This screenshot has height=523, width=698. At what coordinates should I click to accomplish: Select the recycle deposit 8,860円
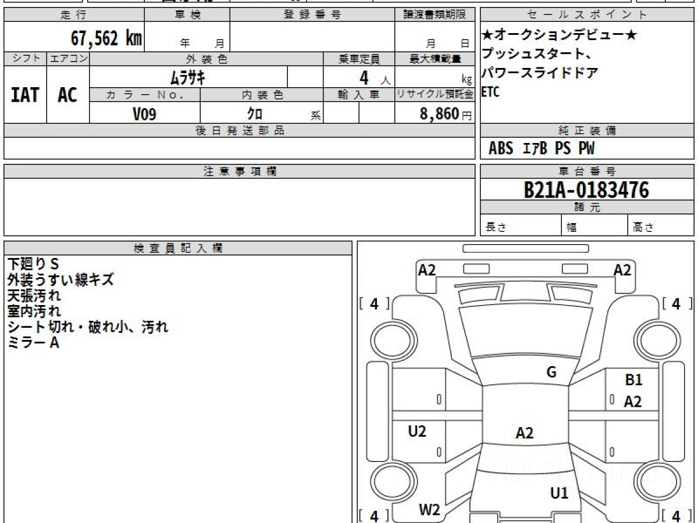446,114
